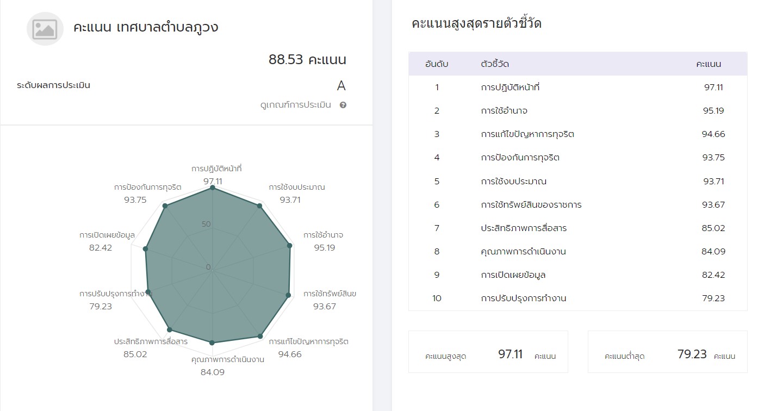Click the 85.02 score in the table

713,228
